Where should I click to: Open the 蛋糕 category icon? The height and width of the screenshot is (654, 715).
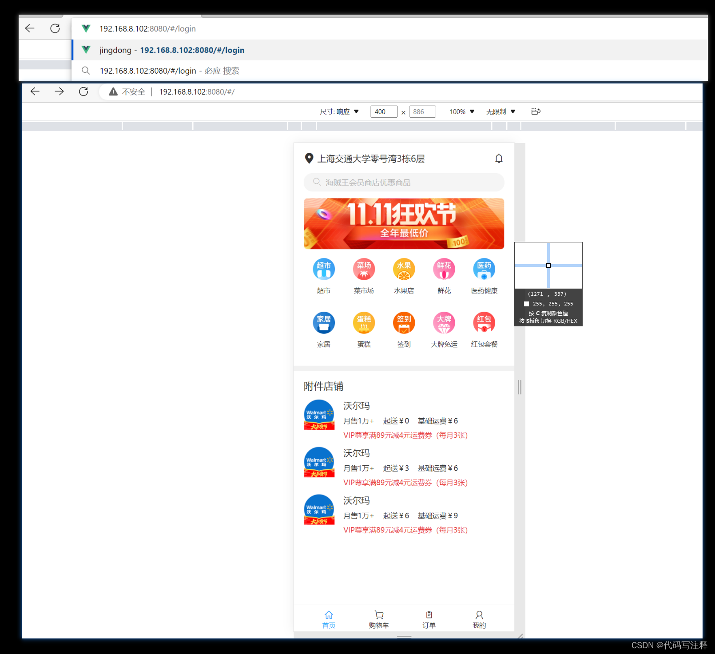coord(364,323)
